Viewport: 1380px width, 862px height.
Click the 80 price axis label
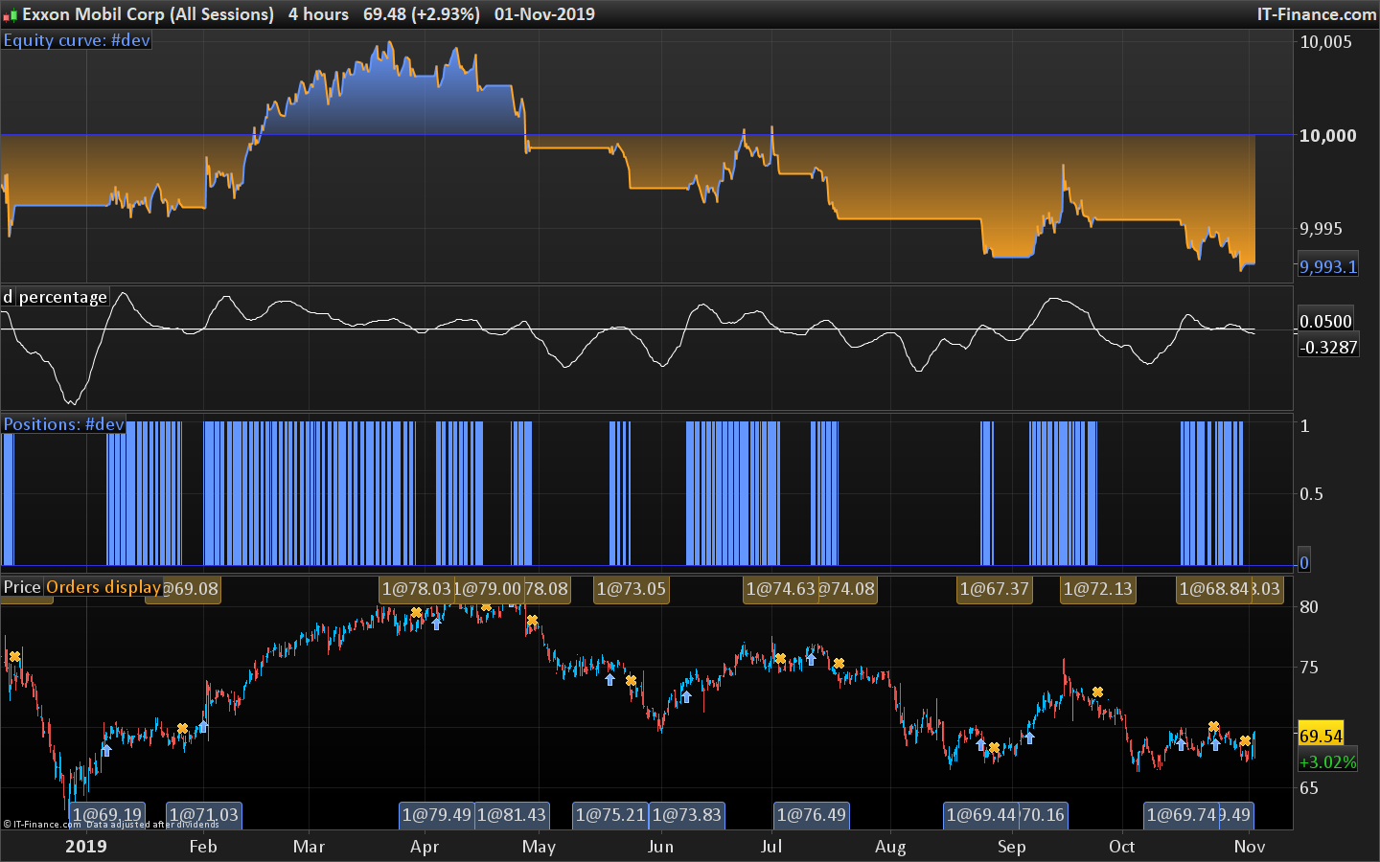(x=1309, y=606)
